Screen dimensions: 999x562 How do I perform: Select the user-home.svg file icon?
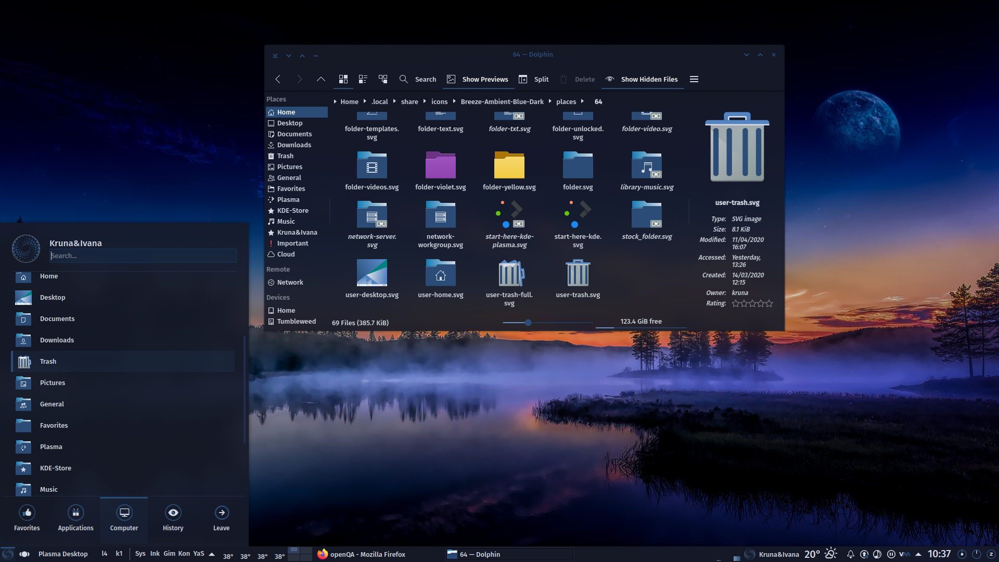coord(440,273)
